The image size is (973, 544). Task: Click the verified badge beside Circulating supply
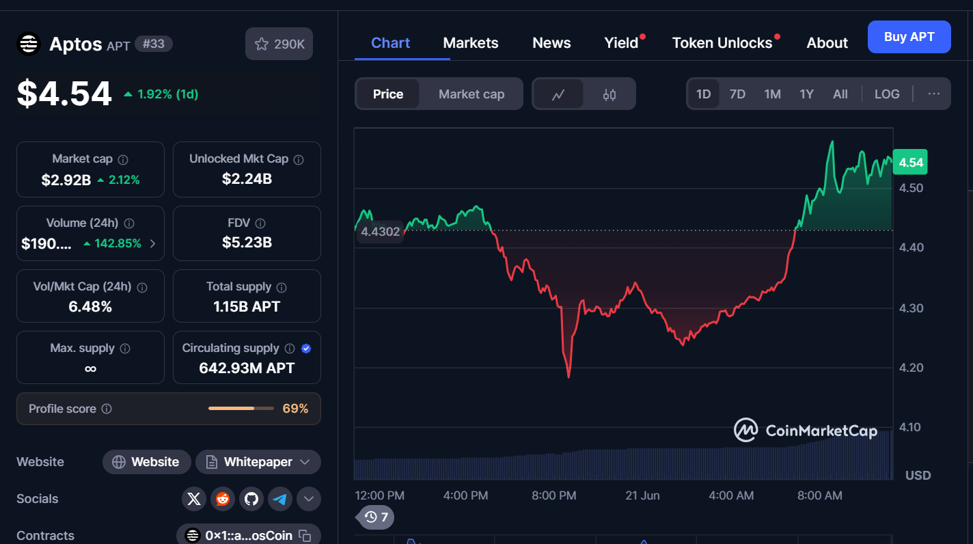(x=306, y=349)
